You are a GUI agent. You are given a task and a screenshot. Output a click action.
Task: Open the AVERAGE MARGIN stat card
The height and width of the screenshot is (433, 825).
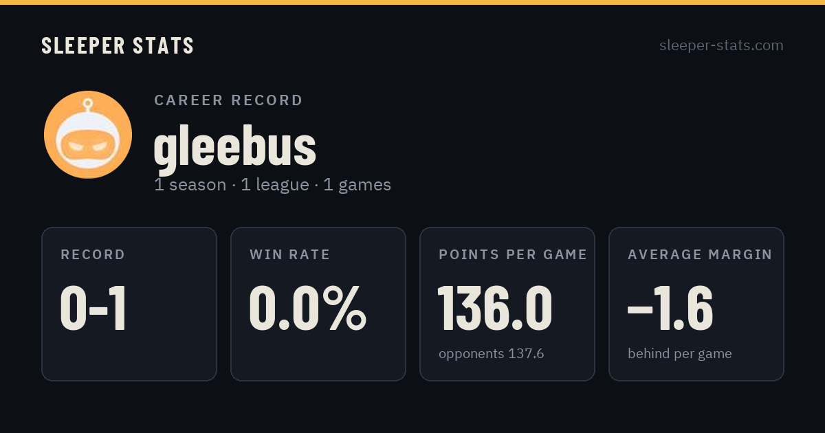click(x=696, y=304)
